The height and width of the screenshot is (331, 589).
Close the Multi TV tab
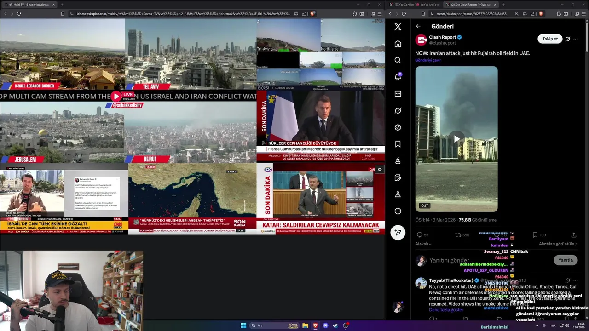pyautogui.click(x=54, y=5)
